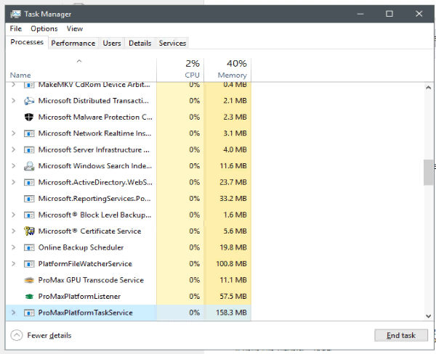Expand PlatformFileWatcherService row

[x=13, y=264]
